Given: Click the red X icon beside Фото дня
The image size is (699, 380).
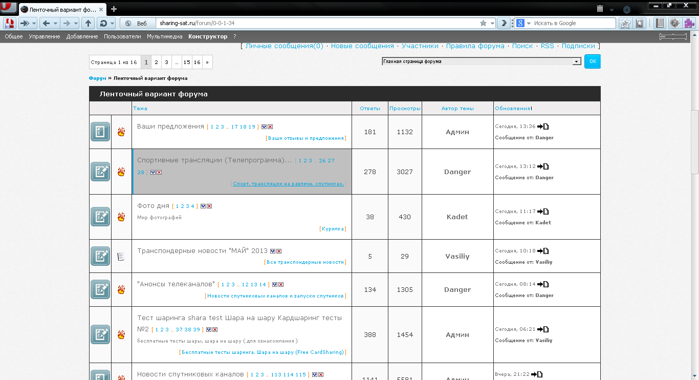Looking at the screenshot, I should pyautogui.click(x=209, y=206).
